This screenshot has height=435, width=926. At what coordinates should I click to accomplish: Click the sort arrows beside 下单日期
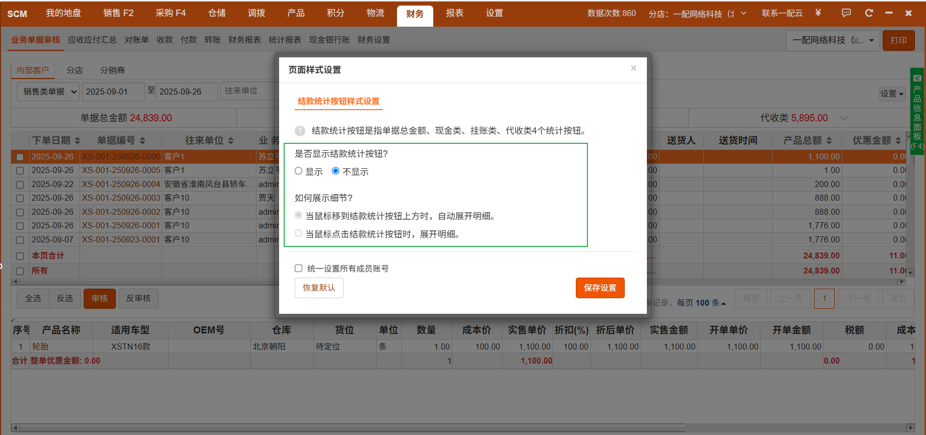point(78,141)
